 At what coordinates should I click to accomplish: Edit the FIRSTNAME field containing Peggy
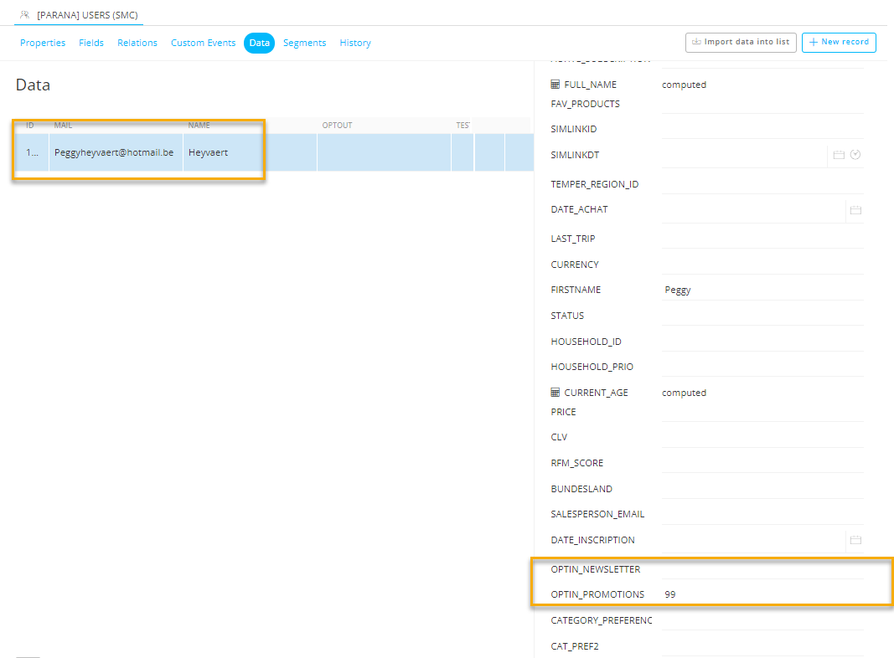tap(762, 290)
